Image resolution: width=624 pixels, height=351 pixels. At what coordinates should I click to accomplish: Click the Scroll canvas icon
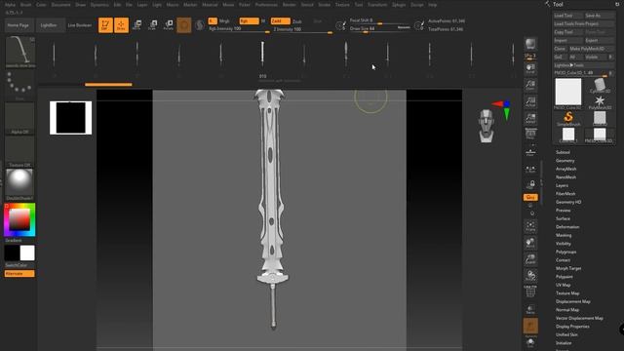530,68
